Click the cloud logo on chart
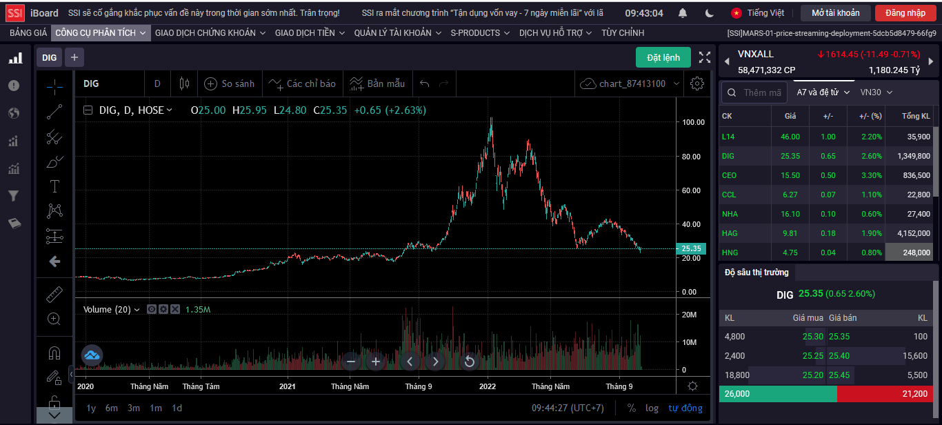Screen dimensions: 942x425 (x=92, y=356)
